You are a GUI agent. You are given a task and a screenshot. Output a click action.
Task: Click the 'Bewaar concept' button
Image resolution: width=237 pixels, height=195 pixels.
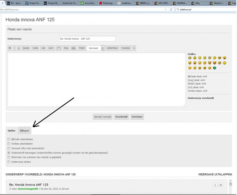tap(103, 117)
